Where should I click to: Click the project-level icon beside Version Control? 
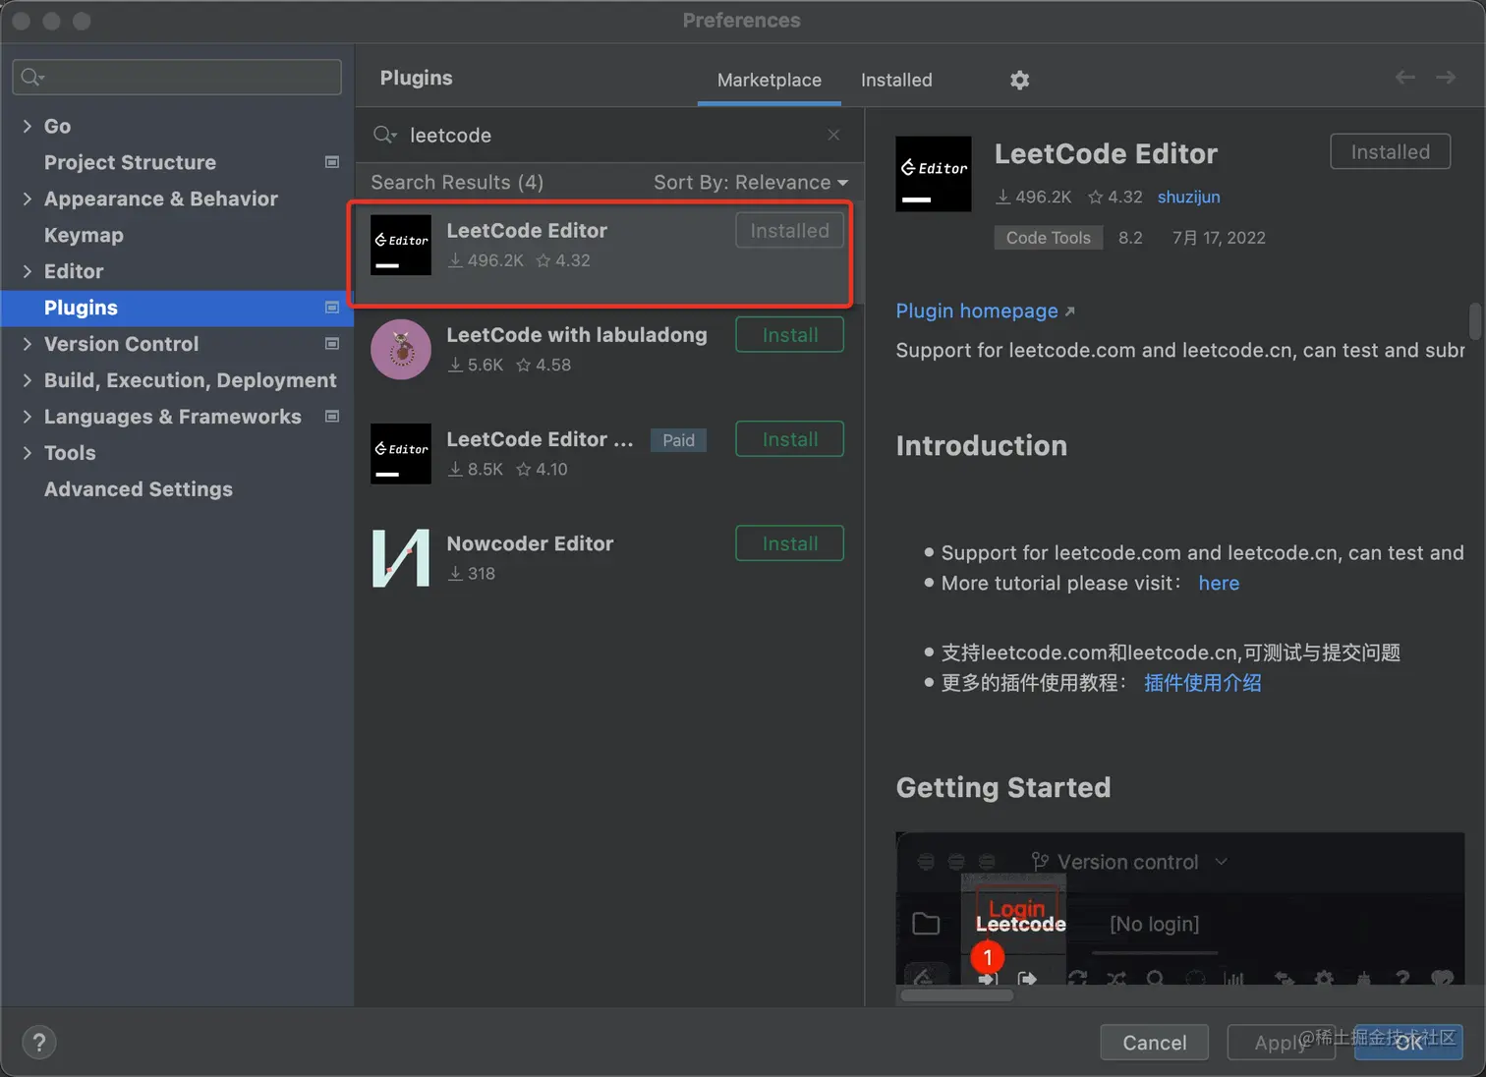point(332,344)
